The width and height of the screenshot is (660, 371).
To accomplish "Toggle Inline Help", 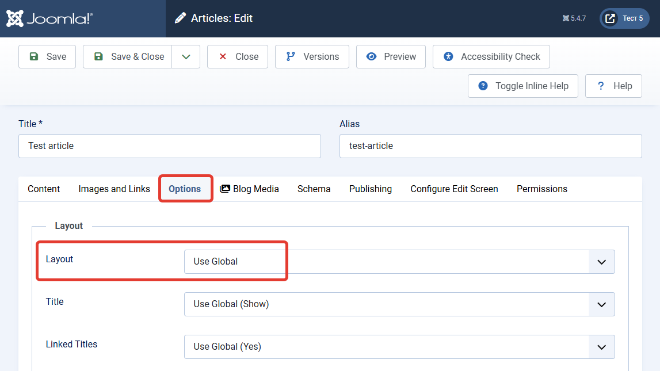I will tap(523, 86).
